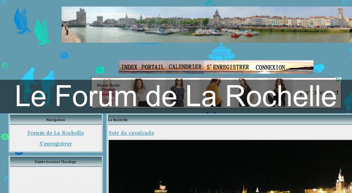Click the Faites tourner l'horloge header
The height and width of the screenshot is (193, 352).
coord(56,162)
